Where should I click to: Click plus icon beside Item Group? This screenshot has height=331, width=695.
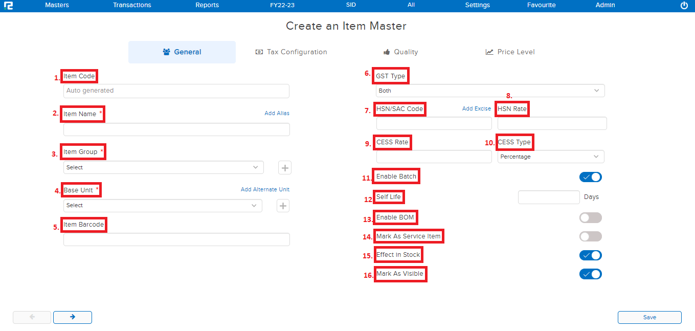pyautogui.click(x=285, y=167)
